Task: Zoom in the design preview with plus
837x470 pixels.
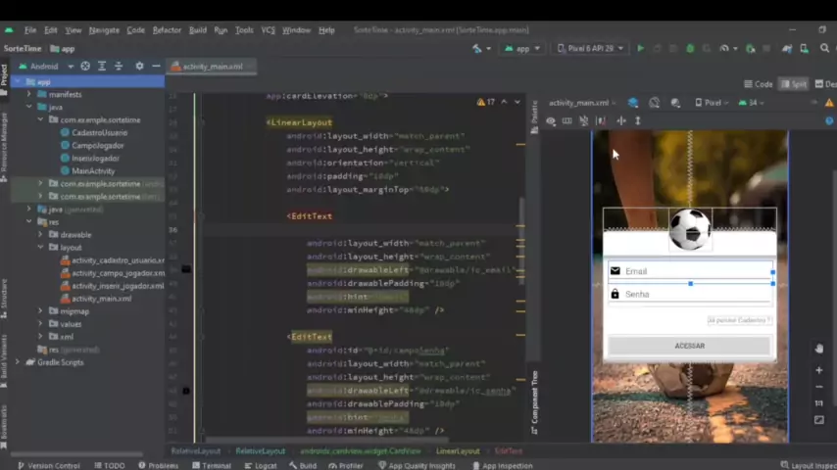Action: point(819,370)
